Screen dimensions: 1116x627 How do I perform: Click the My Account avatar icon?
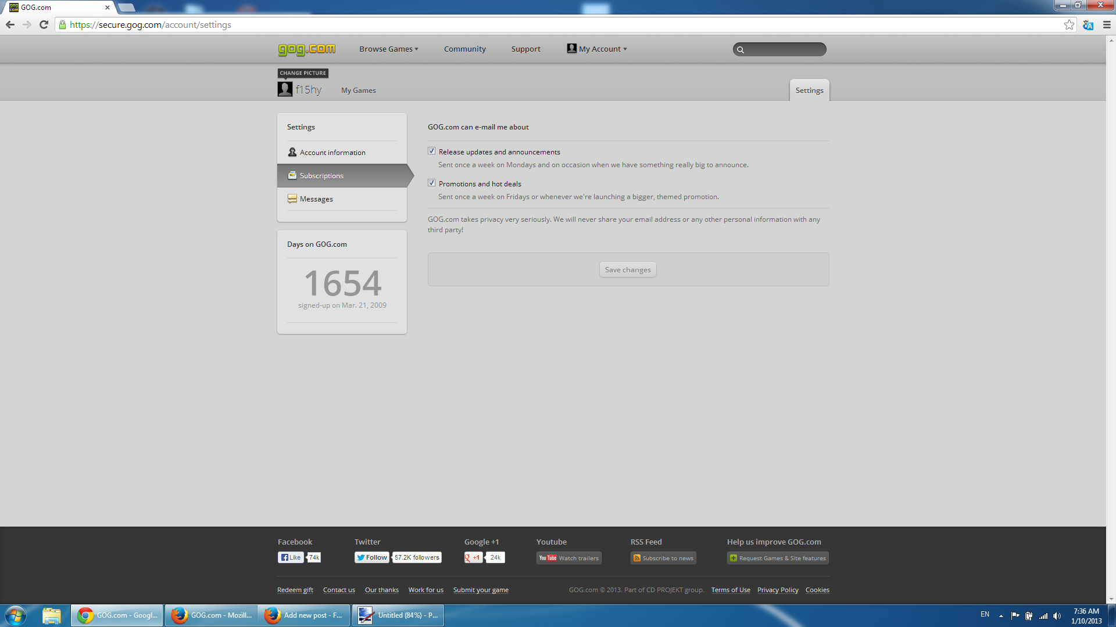572,49
